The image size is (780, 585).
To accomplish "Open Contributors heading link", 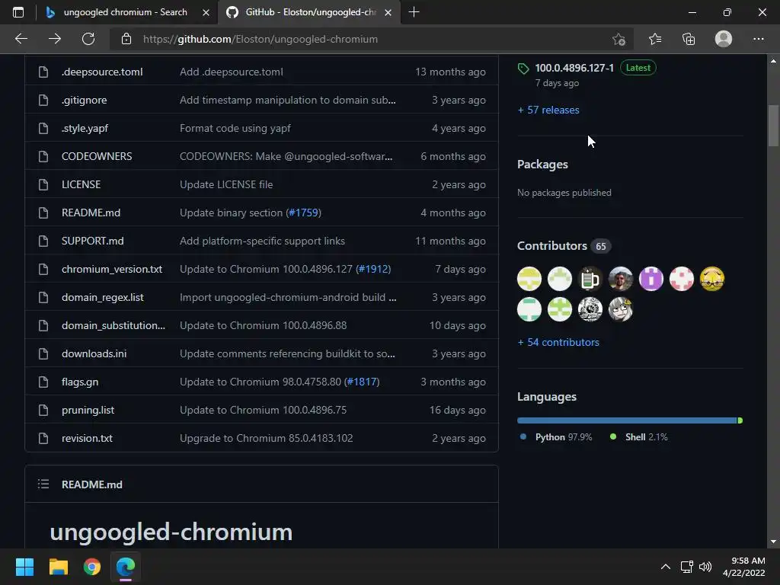I will coord(552,246).
